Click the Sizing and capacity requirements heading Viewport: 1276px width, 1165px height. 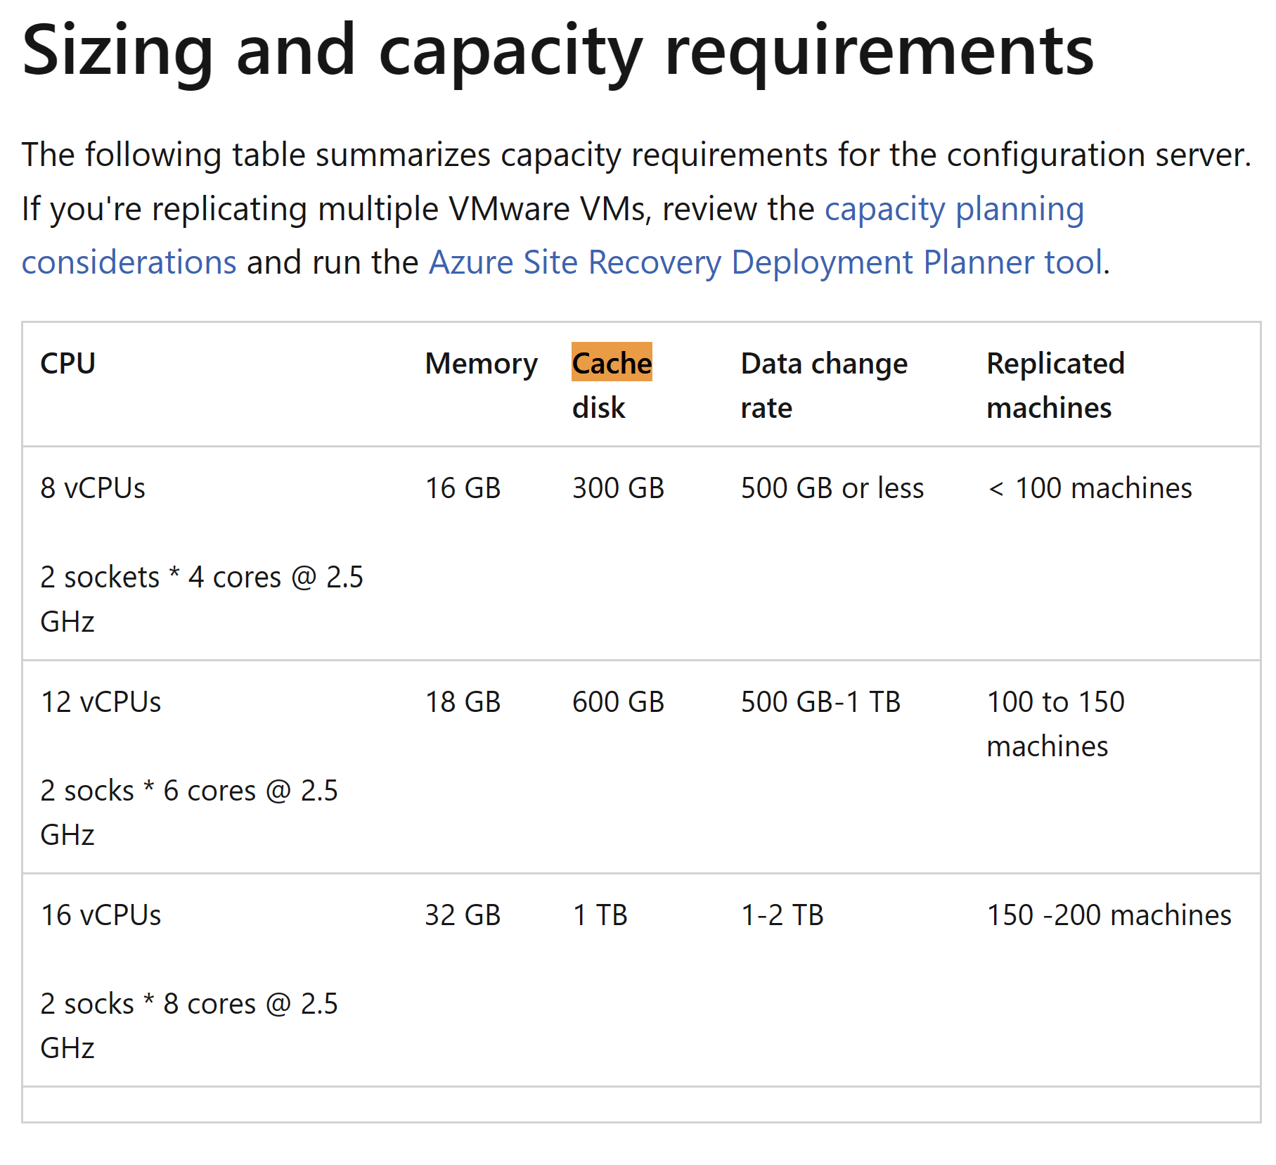tap(558, 51)
